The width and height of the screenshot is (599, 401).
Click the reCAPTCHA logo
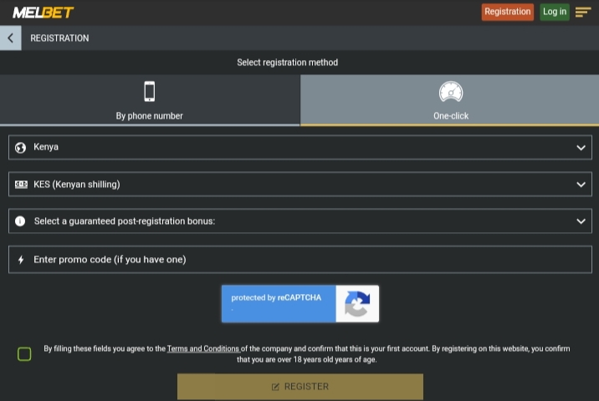click(x=357, y=304)
